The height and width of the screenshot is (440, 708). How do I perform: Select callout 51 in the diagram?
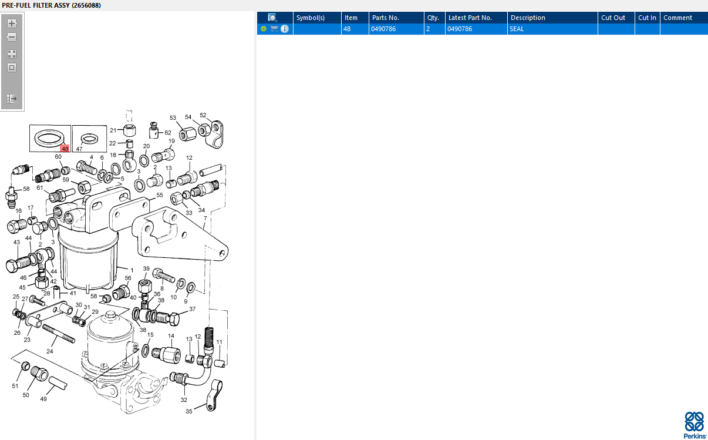[15, 386]
